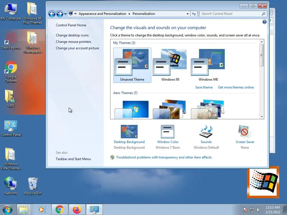This screenshot has width=287, height=215.
Task: Select the third Aero theme with character art
Action: pyautogui.click(x=208, y=109)
